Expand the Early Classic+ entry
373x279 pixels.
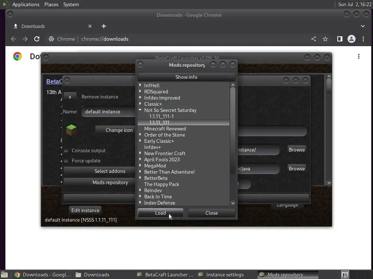point(140,141)
